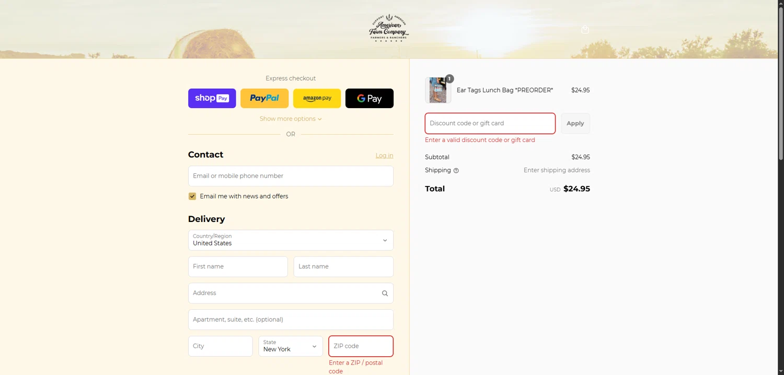
Task: Click into the Last name field
Action: (x=343, y=267)
